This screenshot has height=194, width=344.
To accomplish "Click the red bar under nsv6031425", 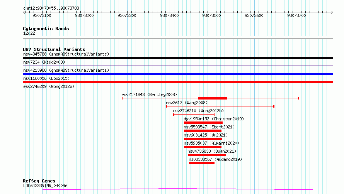I will [203, 139].
